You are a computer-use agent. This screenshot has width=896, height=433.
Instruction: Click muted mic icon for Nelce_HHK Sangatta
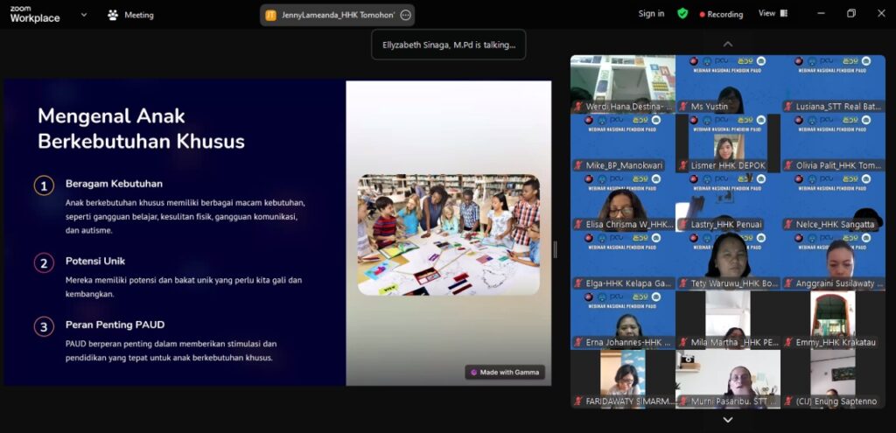point(787,225)
